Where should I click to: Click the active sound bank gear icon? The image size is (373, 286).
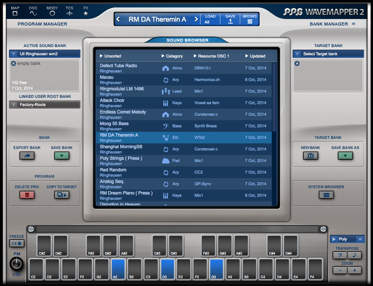(13, 63)
